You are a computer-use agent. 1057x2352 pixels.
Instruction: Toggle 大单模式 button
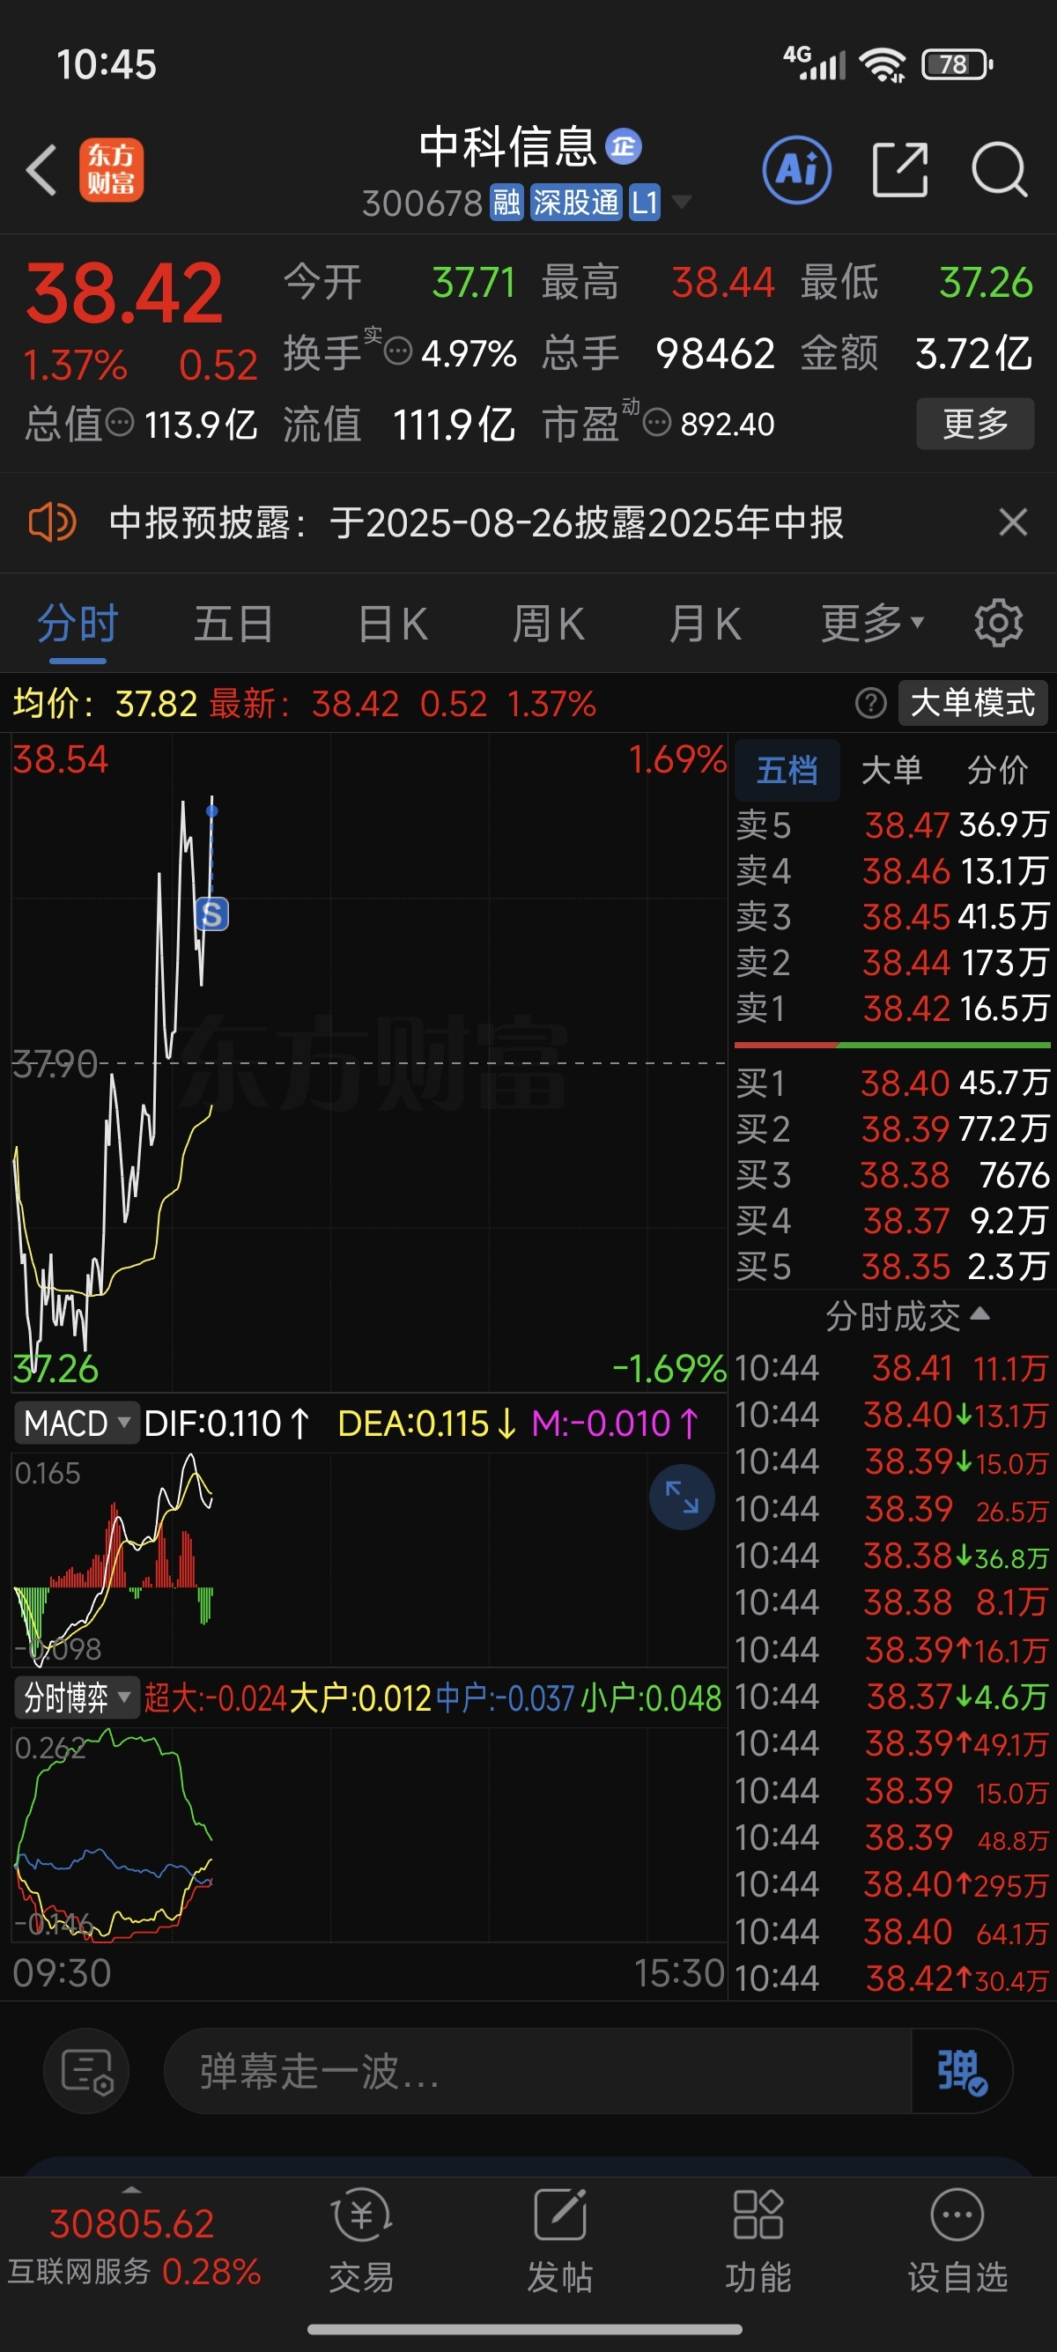click(x=973, y=703)
